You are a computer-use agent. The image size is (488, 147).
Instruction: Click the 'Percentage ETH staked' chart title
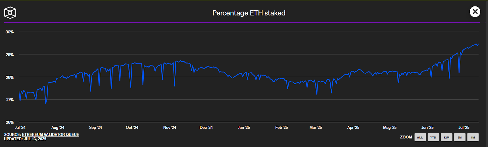click(249, 13)
